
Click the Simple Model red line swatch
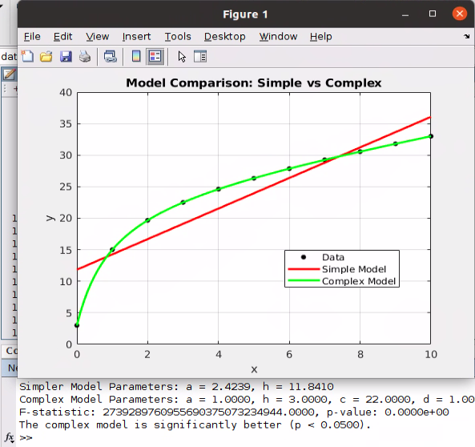[304, 269]
